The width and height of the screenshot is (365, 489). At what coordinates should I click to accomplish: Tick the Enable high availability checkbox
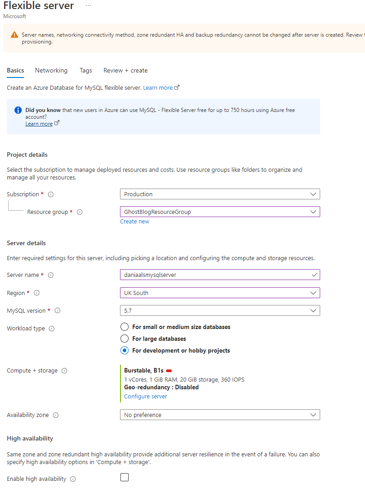coord(125,478)
